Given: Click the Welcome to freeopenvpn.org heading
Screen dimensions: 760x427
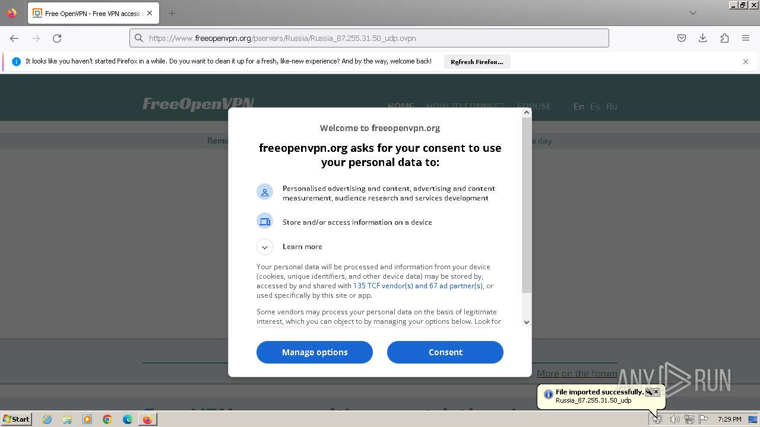Looking at the screenshot, I should click(x=380, y=128).
